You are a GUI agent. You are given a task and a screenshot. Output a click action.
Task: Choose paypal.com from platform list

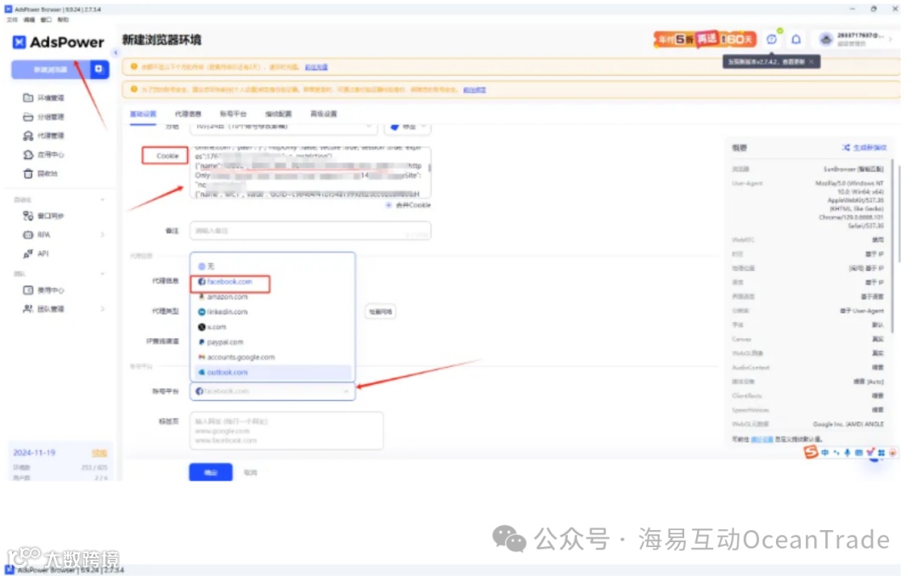pyautogui.click(x=272, y=342)
